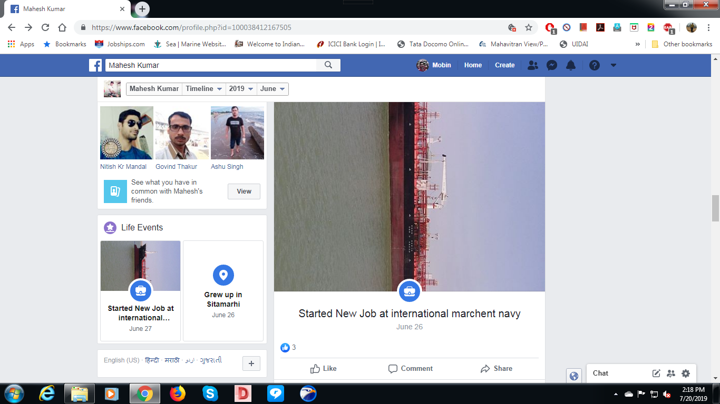This screenshot has height=404, width=720.
Task: Open Ashu Singh's profile link
Action: 227,167
